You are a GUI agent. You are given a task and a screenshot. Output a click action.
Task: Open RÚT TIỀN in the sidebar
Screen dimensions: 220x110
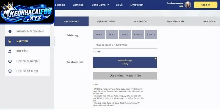(x=27, y=51)
